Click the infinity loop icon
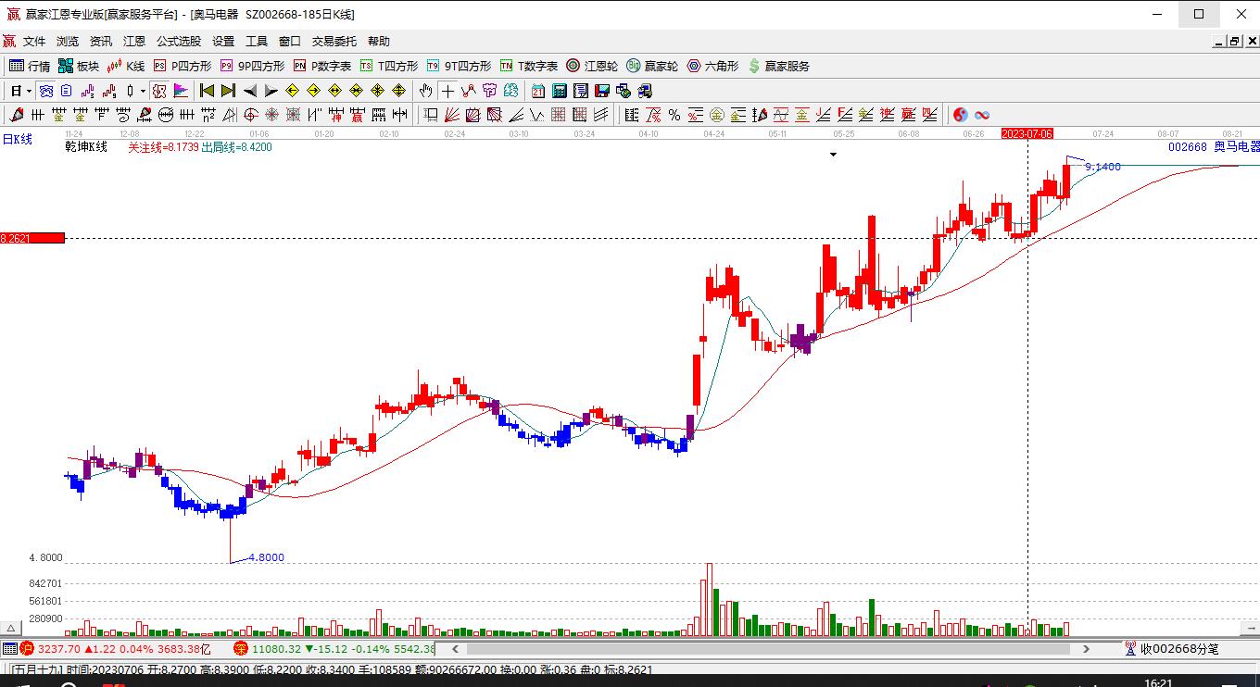Screen dimensions: 1260x687 point(982,115)
